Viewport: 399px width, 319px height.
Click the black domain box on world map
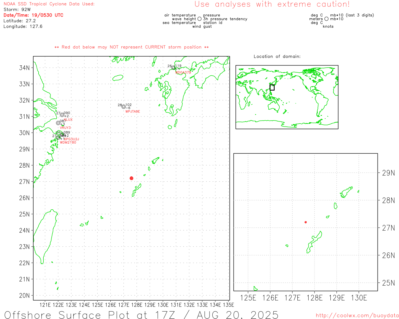(x=272, y=88)
